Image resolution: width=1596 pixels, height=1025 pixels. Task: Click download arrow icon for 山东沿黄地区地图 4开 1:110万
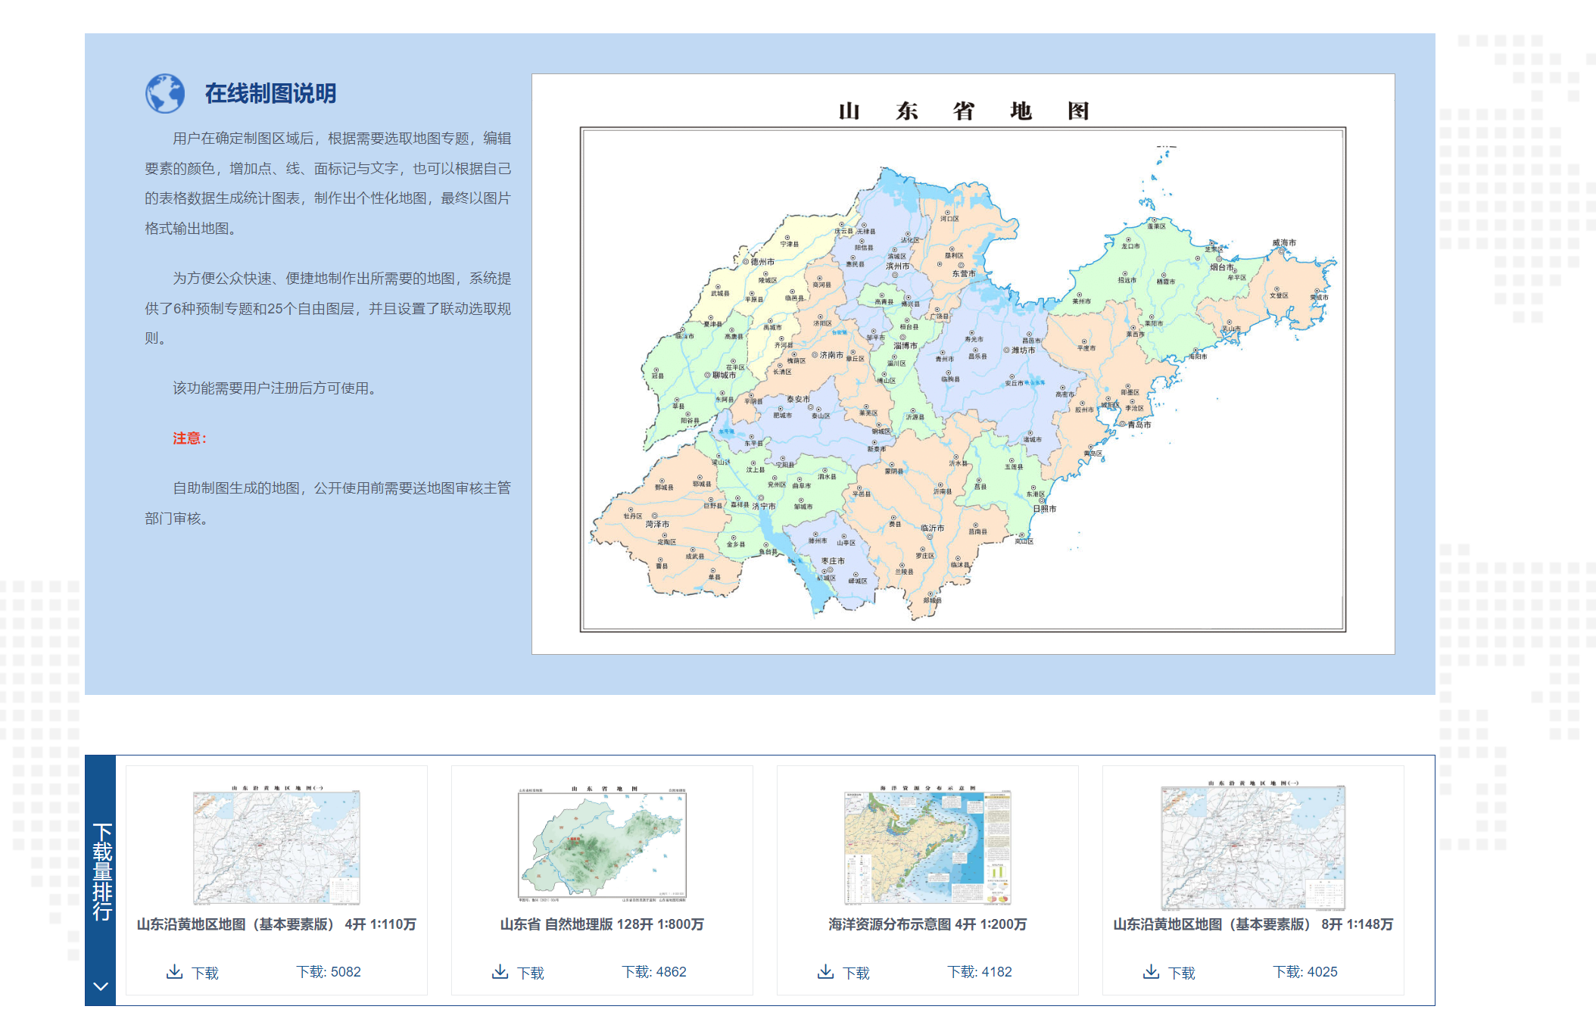(x=174, y=971)
